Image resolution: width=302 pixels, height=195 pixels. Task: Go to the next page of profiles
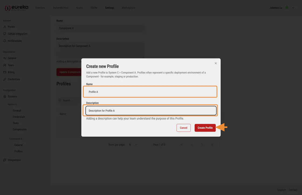(202, 144)
